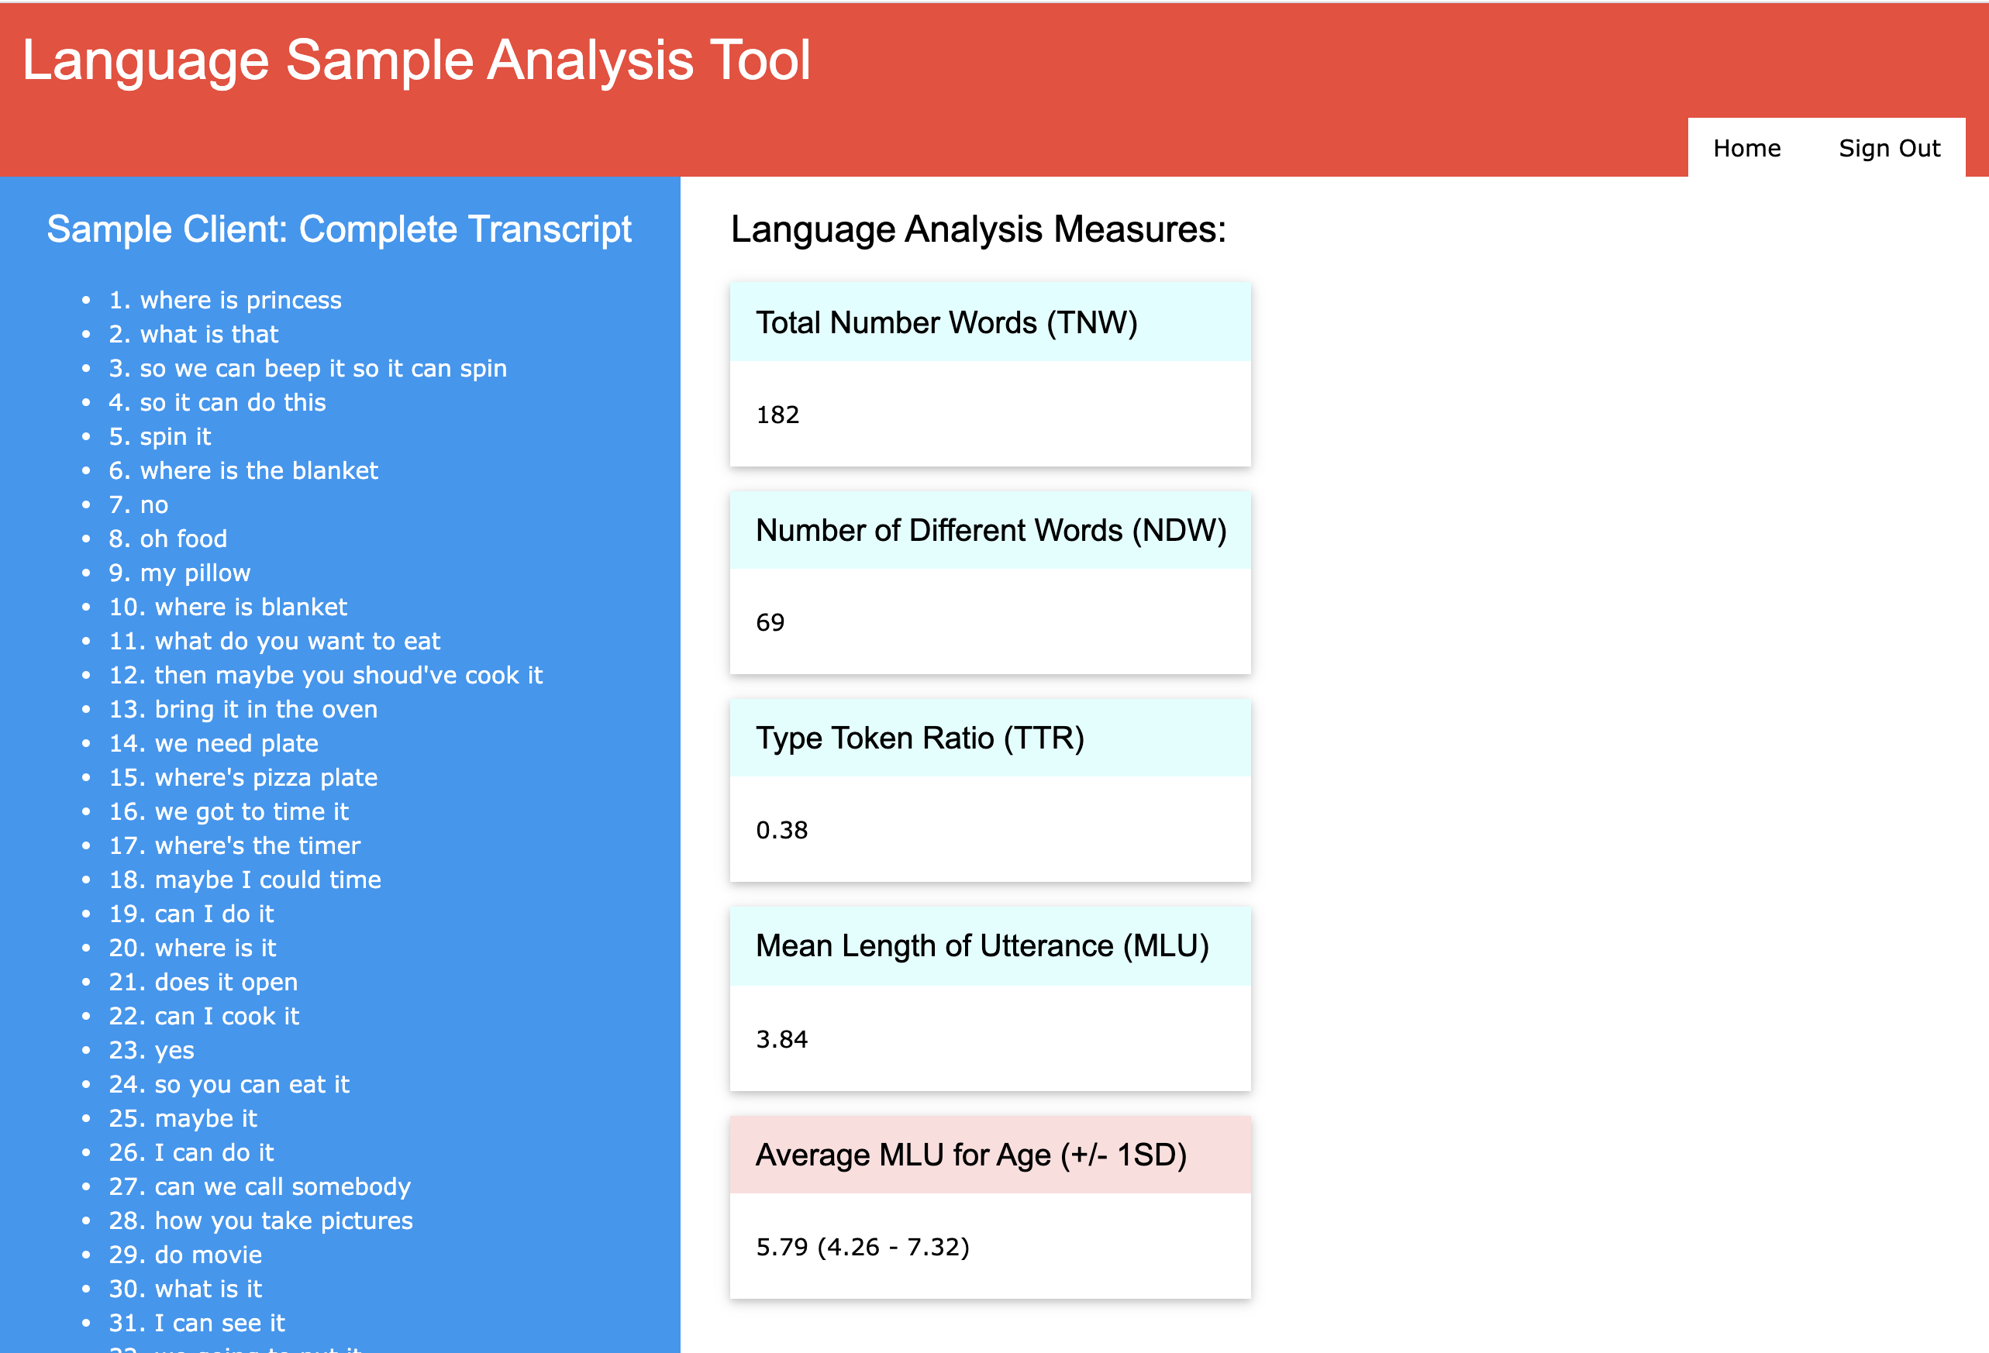This screenshot has width=1989, height=1353.
Task: Click the TTR value 0.38
Action: pyautogui.click(x=781, y=830)
